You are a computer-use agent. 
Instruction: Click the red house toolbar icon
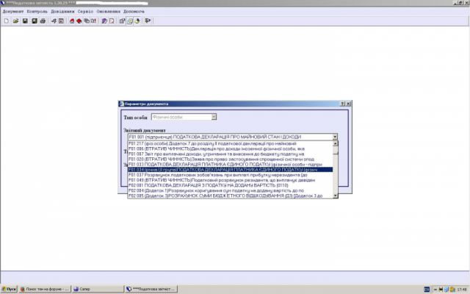(x=70, y=21)
